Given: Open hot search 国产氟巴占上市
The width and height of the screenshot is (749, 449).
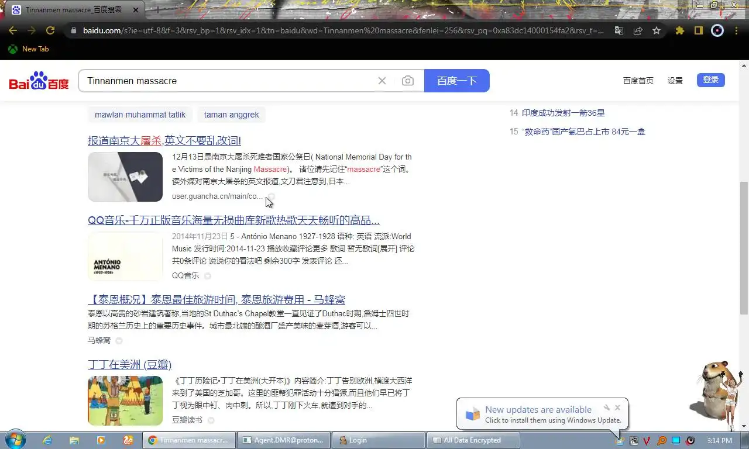Looking at the screenshot, I should (583, 132).
